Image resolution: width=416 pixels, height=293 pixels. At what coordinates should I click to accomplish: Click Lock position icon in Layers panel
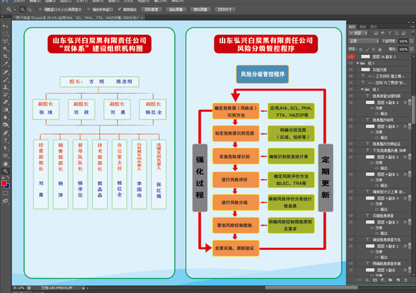374,49
